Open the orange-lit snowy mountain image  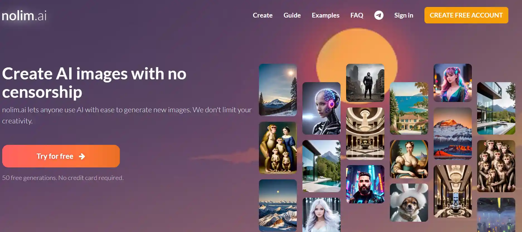[453, 134]
